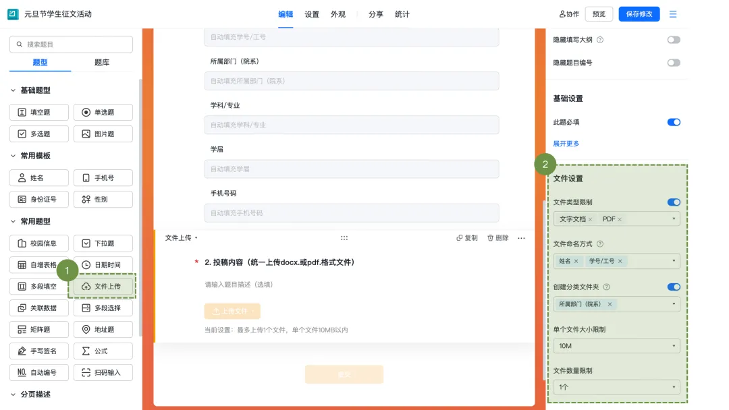Insert the 身份证号 template field
The width and height of the screenshot is (729, 410).
[39, 199]
